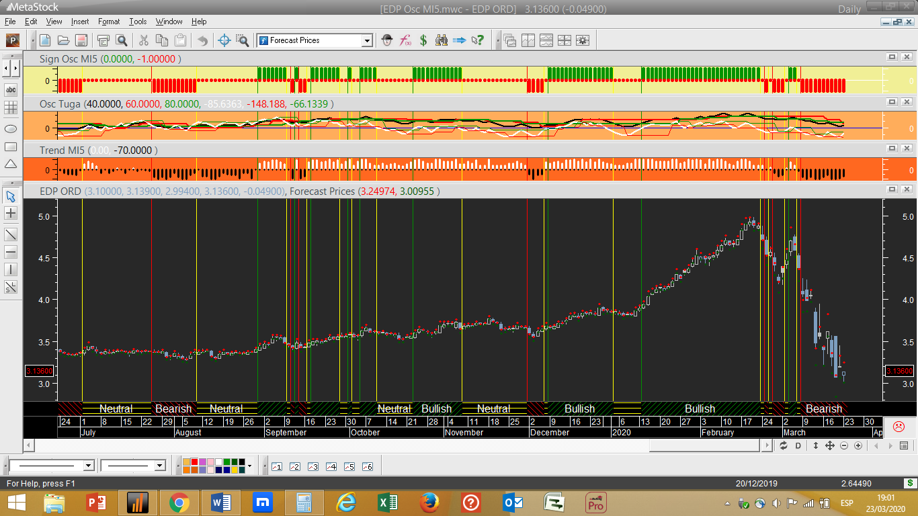The width and height of the screenshot is (918, 516).
Task: Pick the red color swatch
Action: coord(194,462)
